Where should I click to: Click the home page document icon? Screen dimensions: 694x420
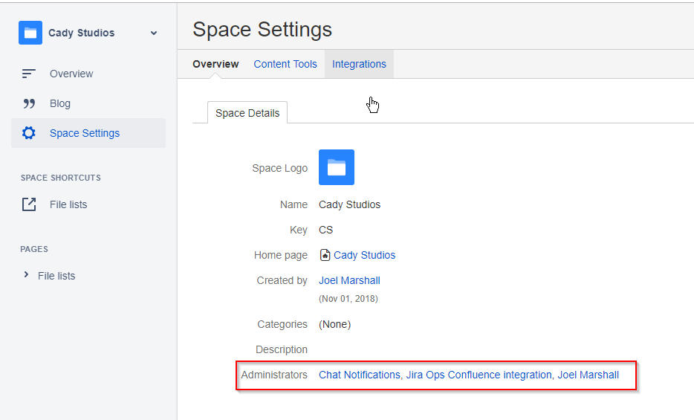(x=325, y=255)
